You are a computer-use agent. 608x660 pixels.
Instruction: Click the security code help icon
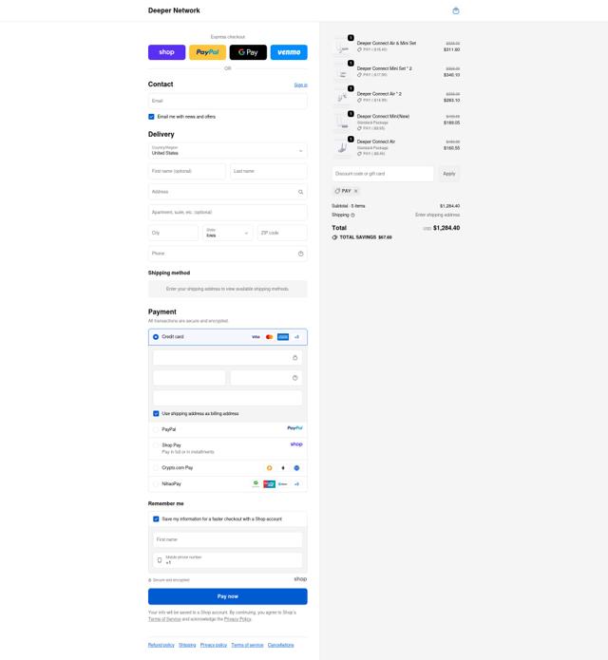[294, 378]
